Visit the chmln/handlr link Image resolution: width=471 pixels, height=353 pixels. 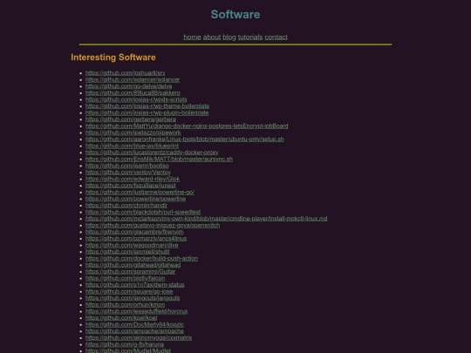point(126,206)
